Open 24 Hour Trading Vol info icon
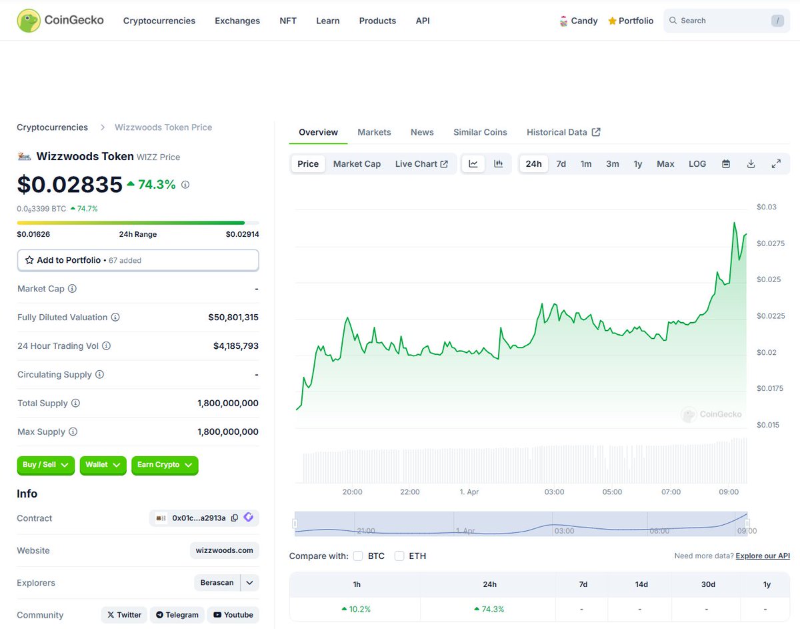The width and height of the screenshot is (800, 629). [106, 346]
